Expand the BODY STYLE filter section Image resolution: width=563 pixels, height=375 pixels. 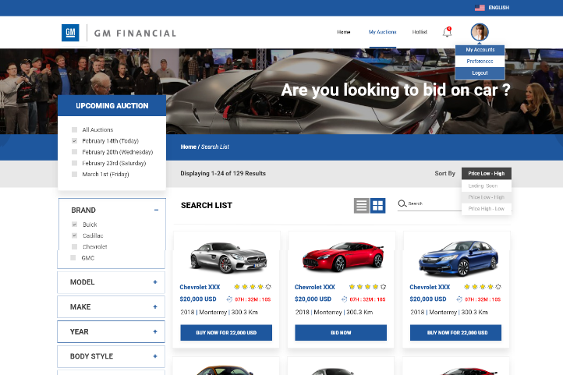pyautogui.click(x=155, y=356)
